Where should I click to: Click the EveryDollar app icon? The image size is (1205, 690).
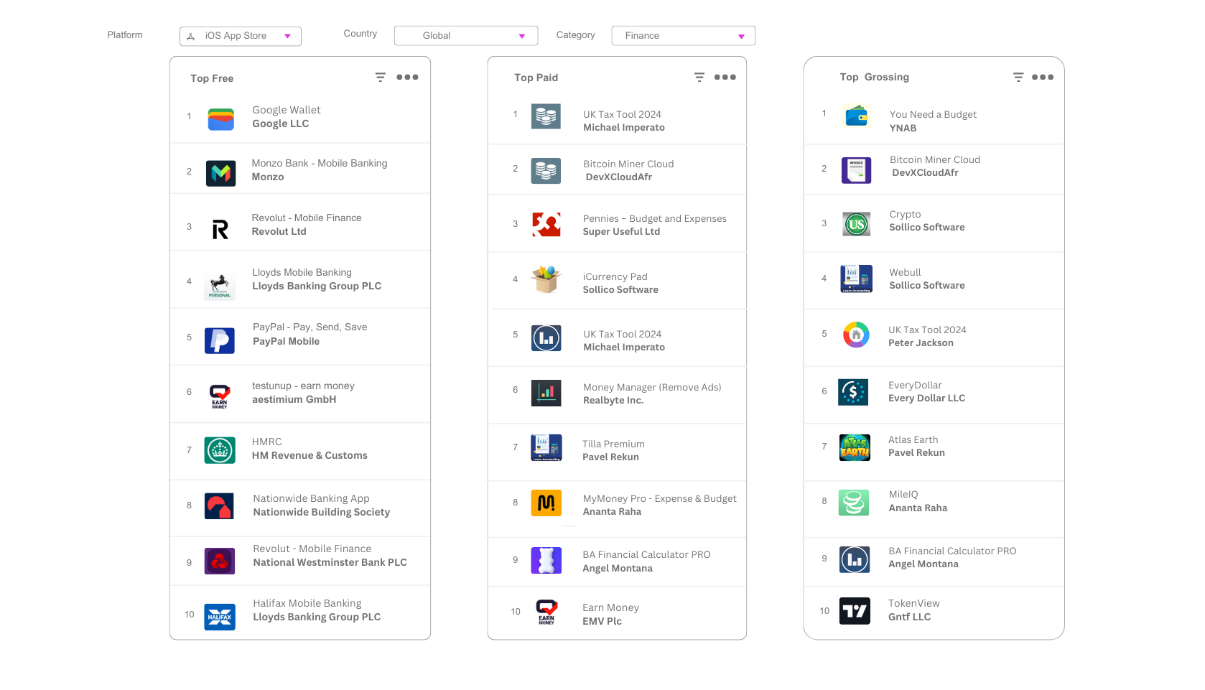(853, 392)
